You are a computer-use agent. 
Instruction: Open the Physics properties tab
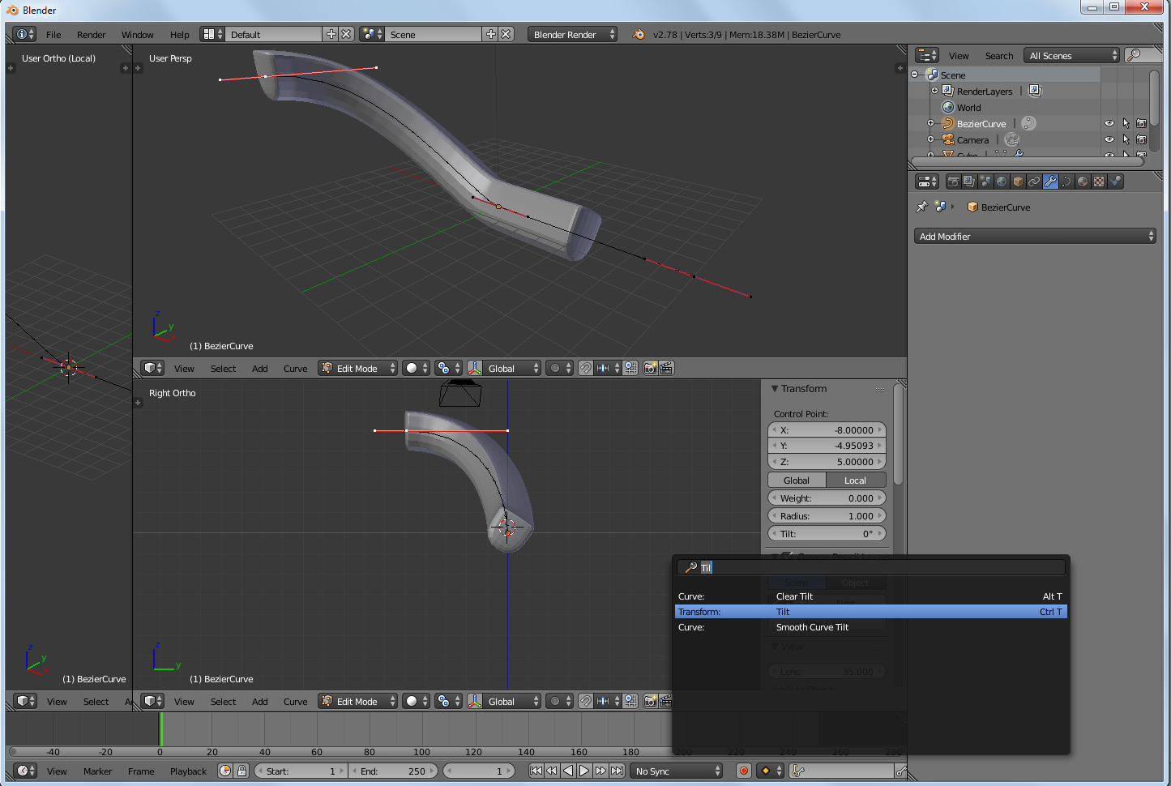pos(1115,182)
